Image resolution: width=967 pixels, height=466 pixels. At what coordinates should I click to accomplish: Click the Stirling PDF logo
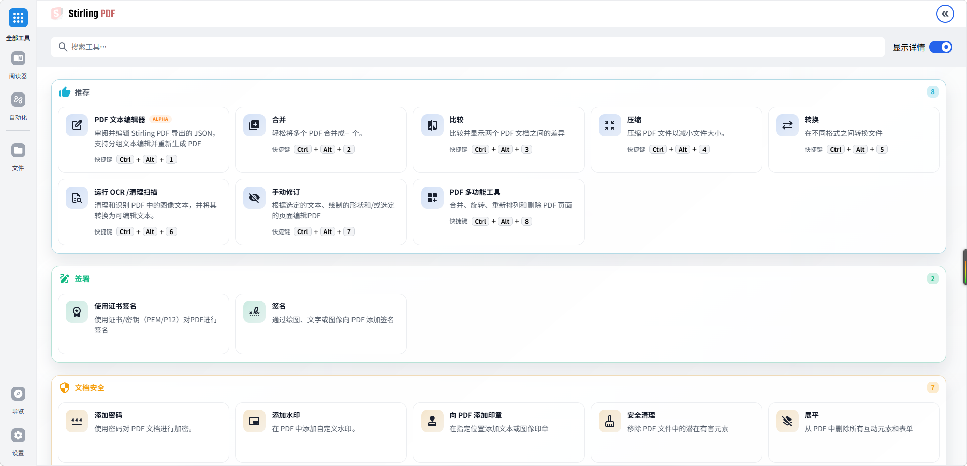point(83,14)
